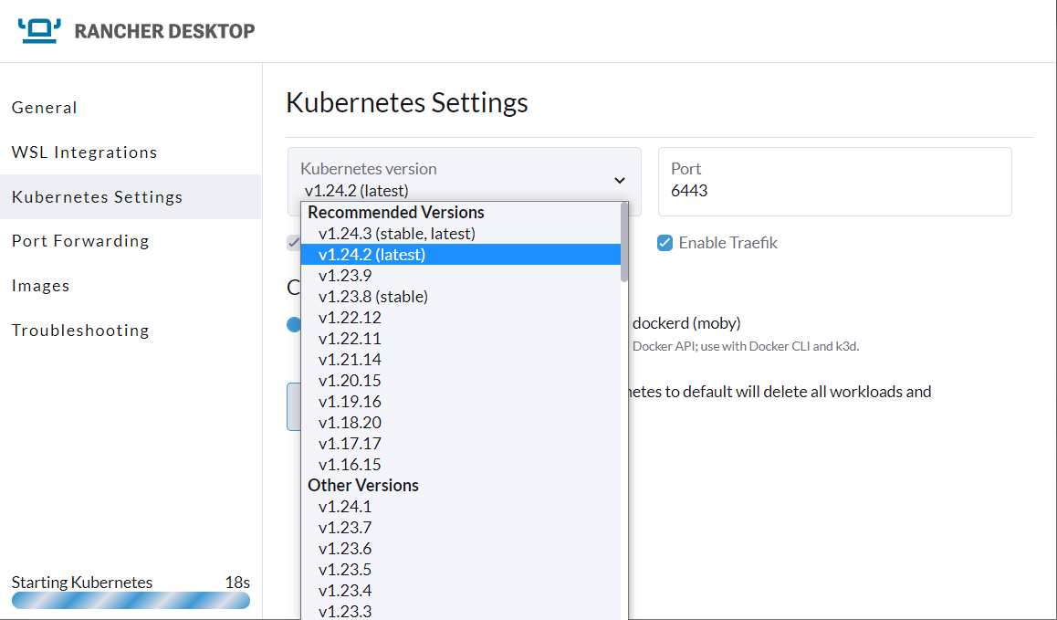The height and width of the screenshot is (620, 1057).
Task: Click the Other Versions group header
Action: click(x=362, y=485)
